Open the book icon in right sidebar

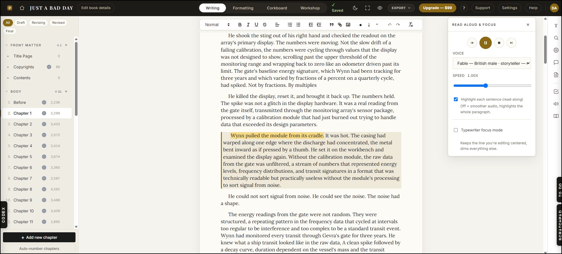tap(556, 116)
